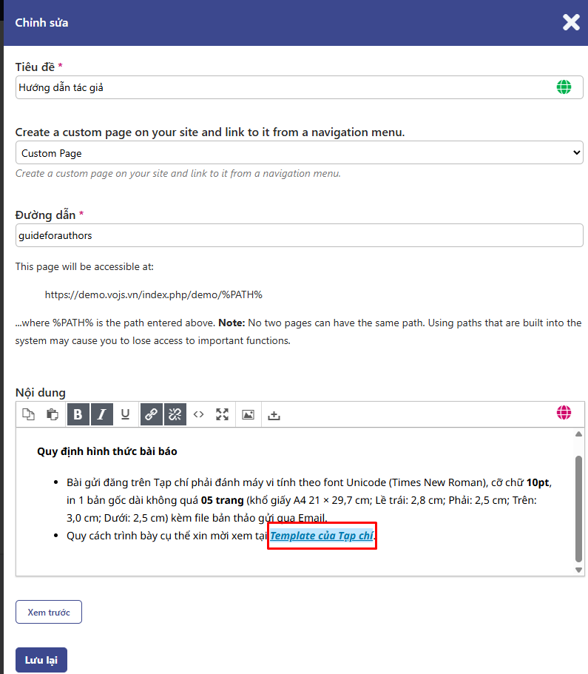Click the Copy icon in editor toolbar
This screenshot has width=588, height=674.
[x=28, y=414]
